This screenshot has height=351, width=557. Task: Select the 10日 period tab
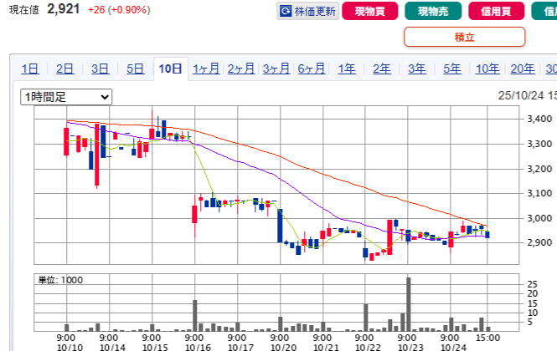click(x=170, y=69)
